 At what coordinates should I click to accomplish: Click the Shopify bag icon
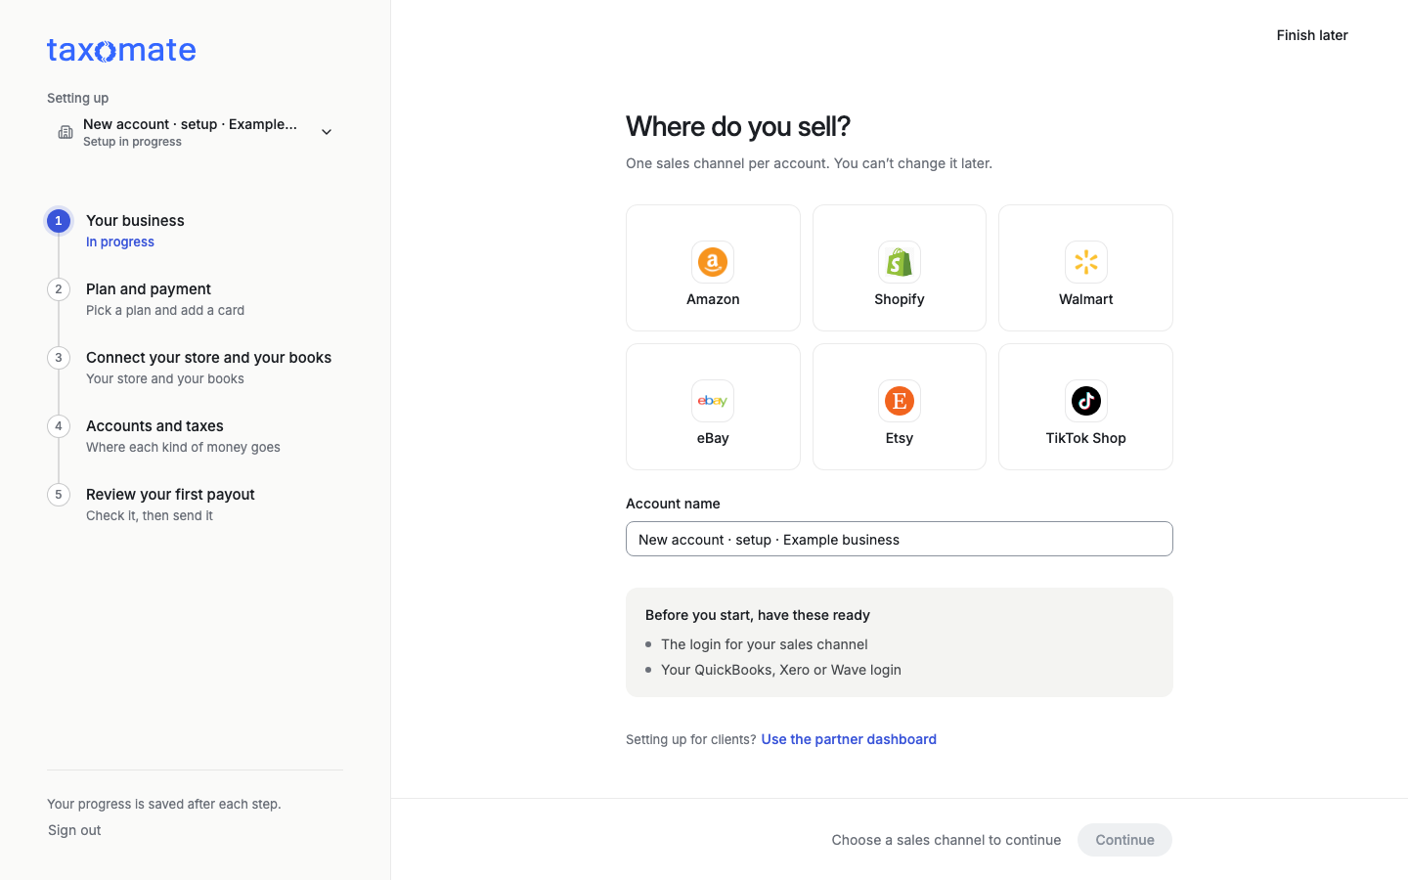tap(900, 262)
